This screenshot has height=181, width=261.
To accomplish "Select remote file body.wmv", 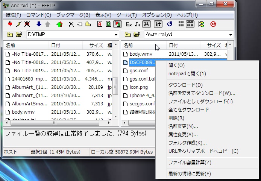I will pos(141,54).
